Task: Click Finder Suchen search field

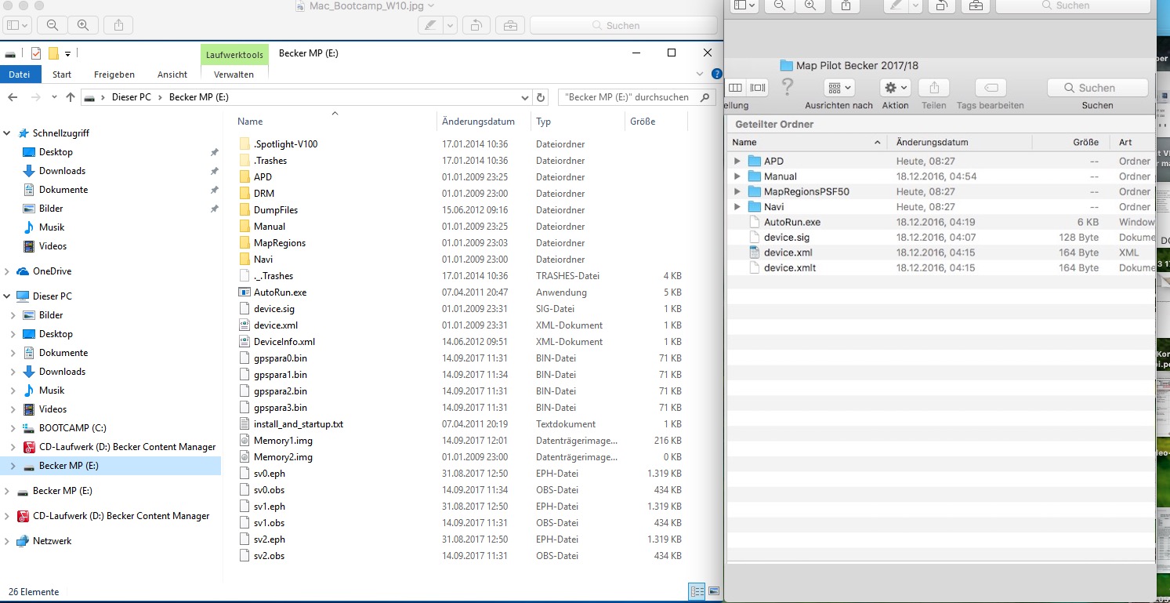Action: [x=1097, y=88]
